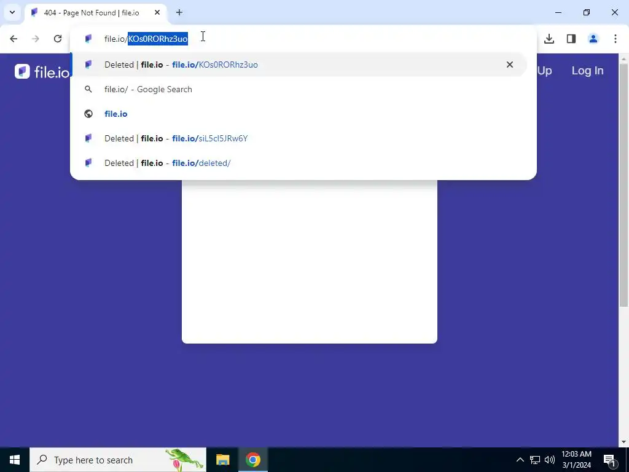Open a new tab with plus button

pos(179,12)
